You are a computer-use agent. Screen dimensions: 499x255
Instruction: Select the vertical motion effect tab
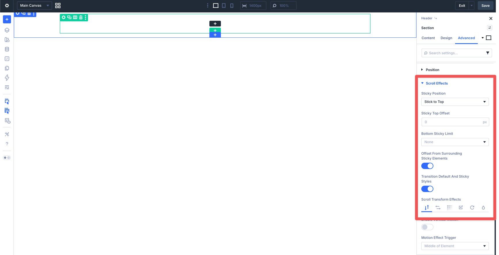click(x=427, y=208)
